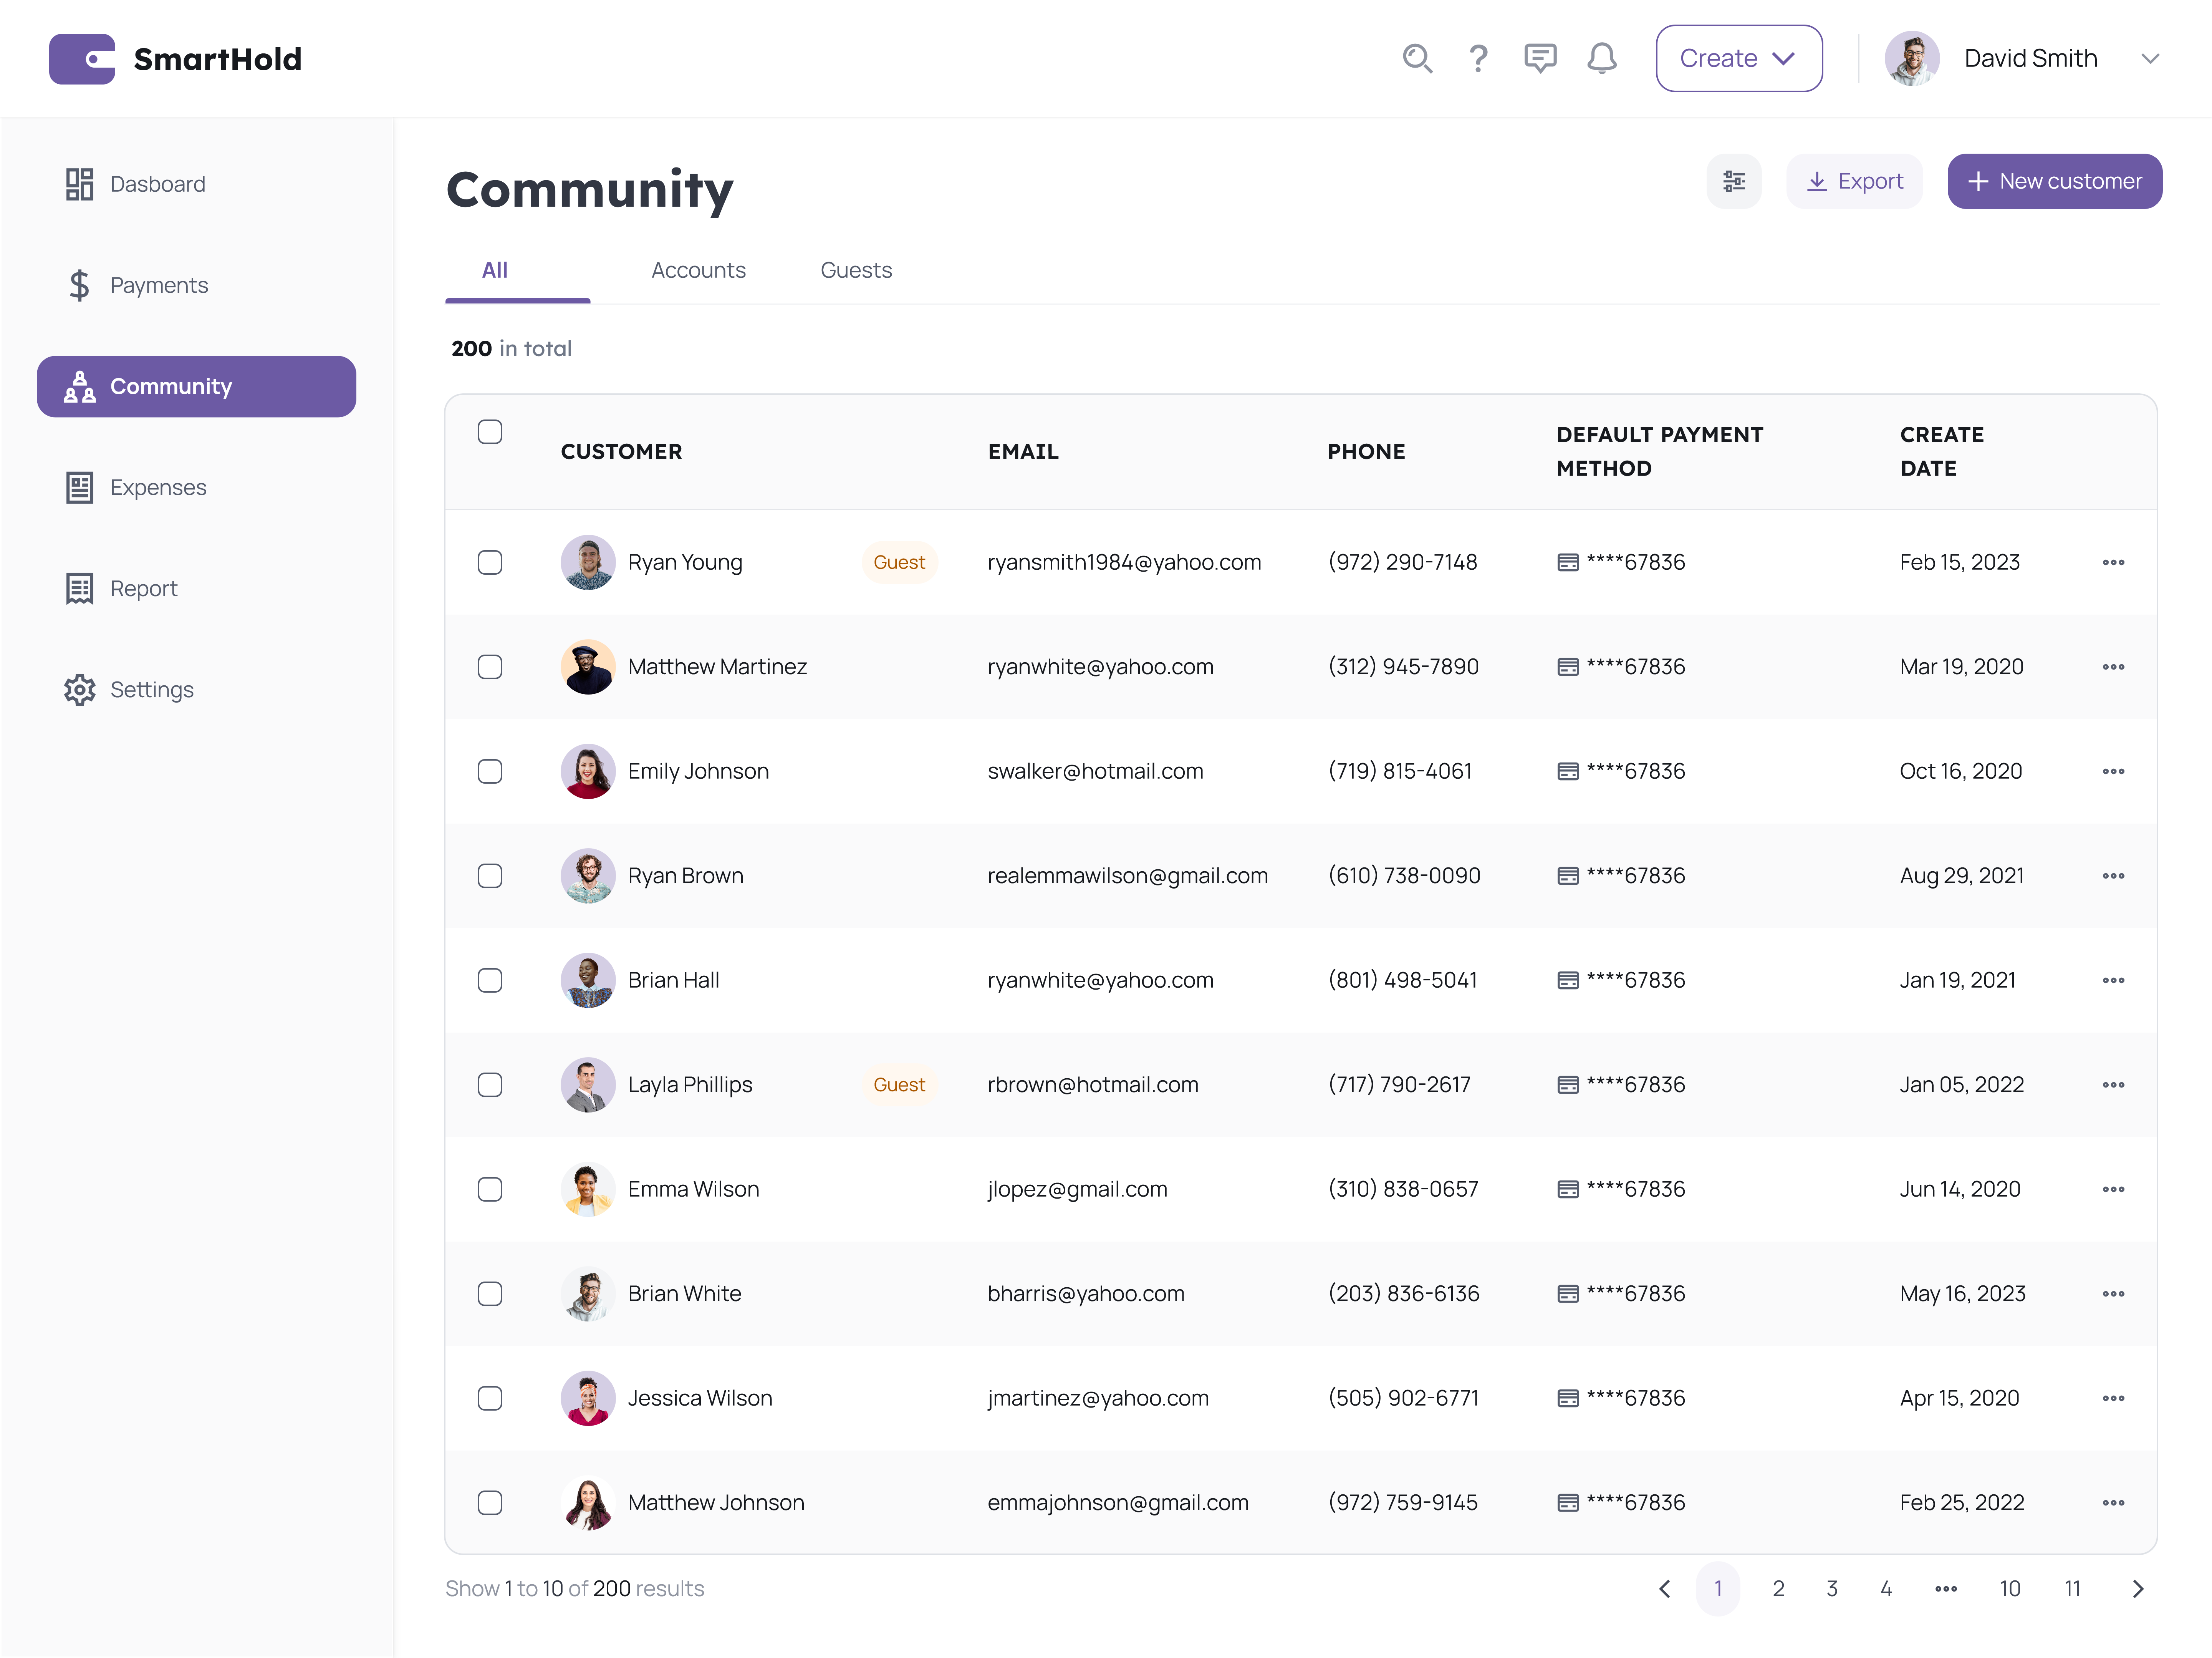
Task: Open row options for Ryan Young
Action: (2112, 562)
